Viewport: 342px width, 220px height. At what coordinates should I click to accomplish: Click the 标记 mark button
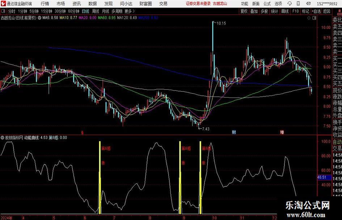305,11
